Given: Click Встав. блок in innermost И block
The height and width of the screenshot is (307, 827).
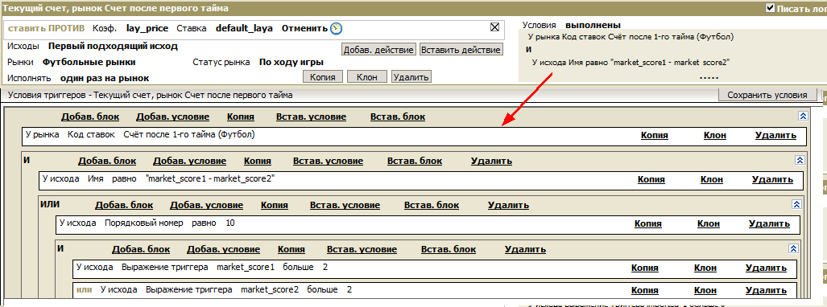Looking at the screenshot, I should (x=449, y=250).
